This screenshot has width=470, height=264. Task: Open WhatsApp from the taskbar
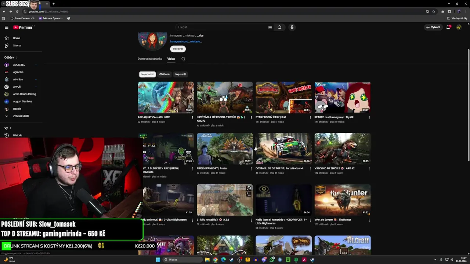click(272, 260)
